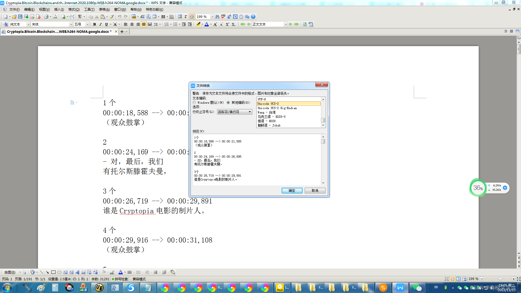Click the 确定 button in the dialog

click(x=292, y=190)
